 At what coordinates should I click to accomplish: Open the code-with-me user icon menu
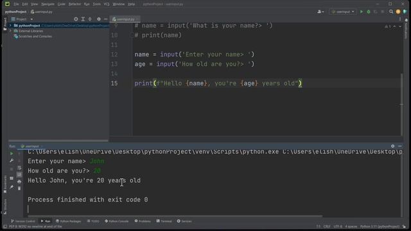tap(320, 12)
